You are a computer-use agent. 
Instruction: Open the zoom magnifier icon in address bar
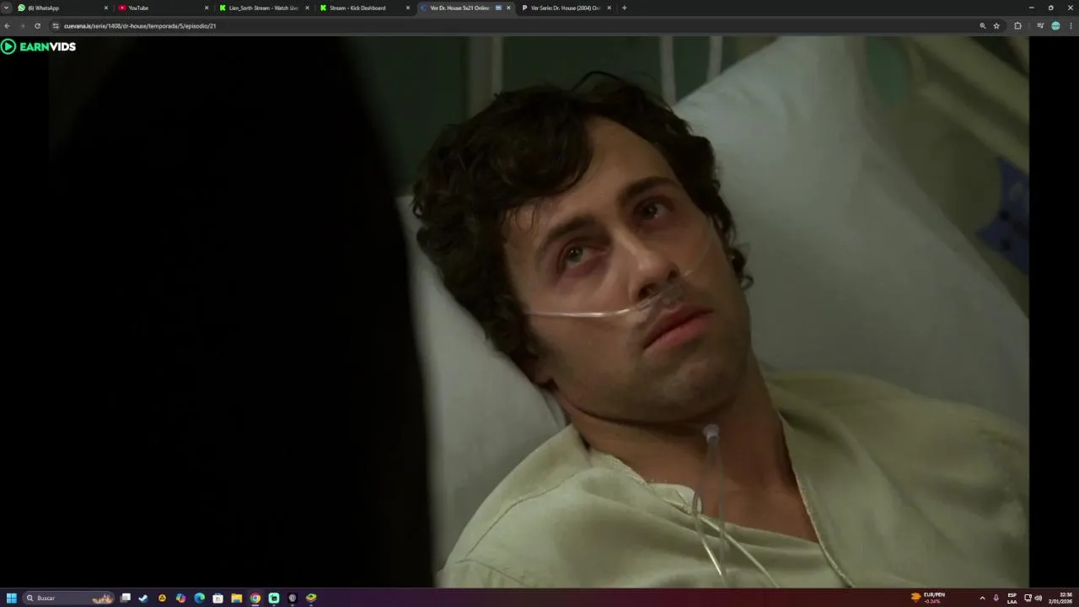tap(982, 26)
